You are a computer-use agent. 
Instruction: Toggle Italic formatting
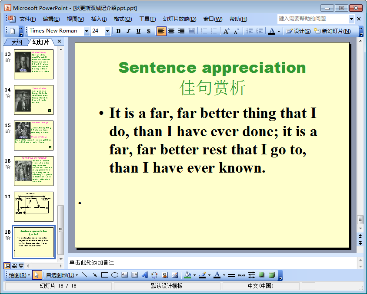pos(128,31)
